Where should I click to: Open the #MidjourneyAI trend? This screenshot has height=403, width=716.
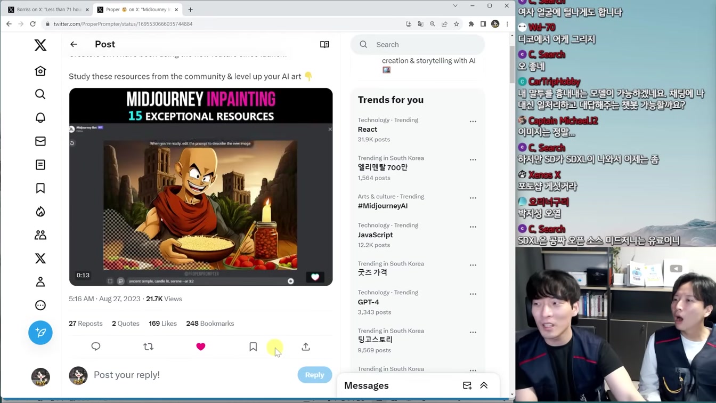383,206
